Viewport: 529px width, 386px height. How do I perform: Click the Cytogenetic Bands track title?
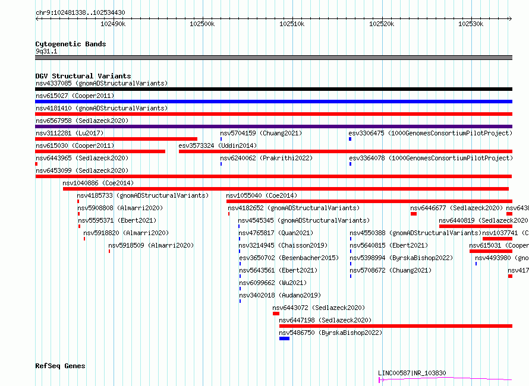point(71,44)
